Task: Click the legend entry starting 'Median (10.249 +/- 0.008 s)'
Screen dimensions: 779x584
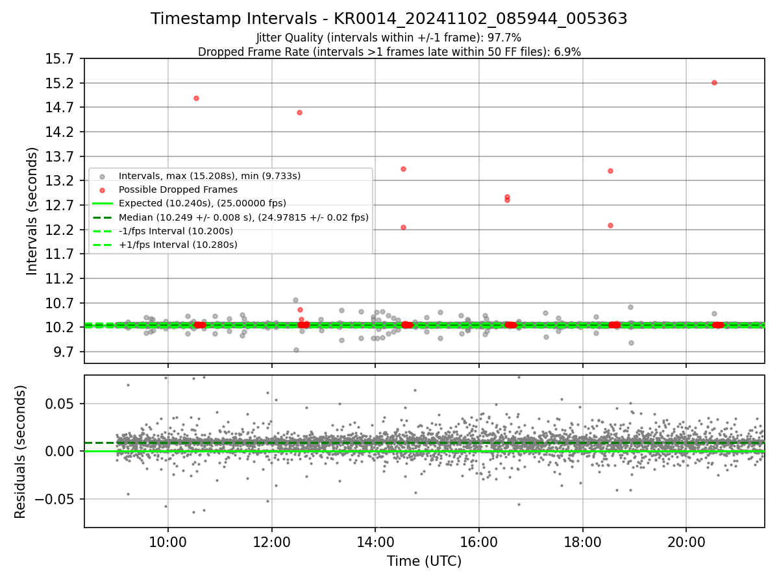Action: pos(243,217)
